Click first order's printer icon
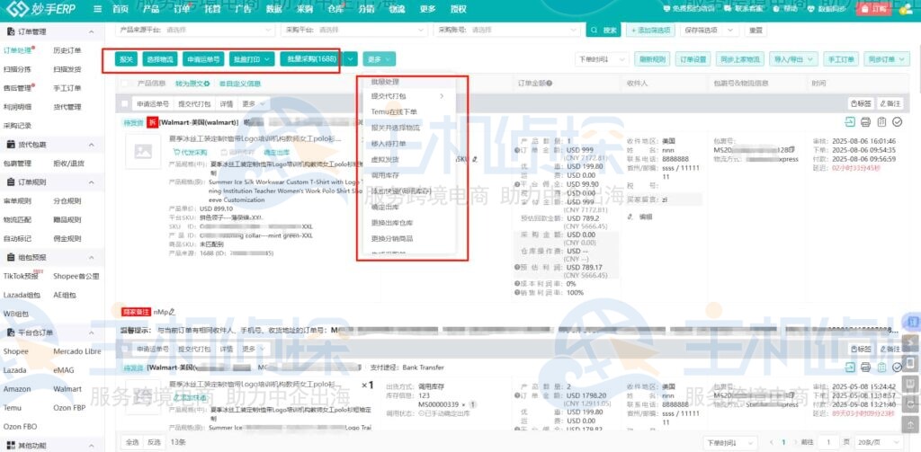Screen dimensions: 921x452 tap(865, 122)
